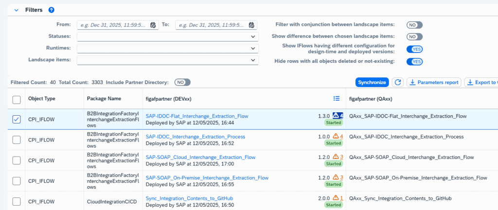Open SAP-SOAP_On-Premise_Interchange_Extraction_Flow link
Image resolution: width=498 pixels, height=210 pixels.
pos(207,178)
